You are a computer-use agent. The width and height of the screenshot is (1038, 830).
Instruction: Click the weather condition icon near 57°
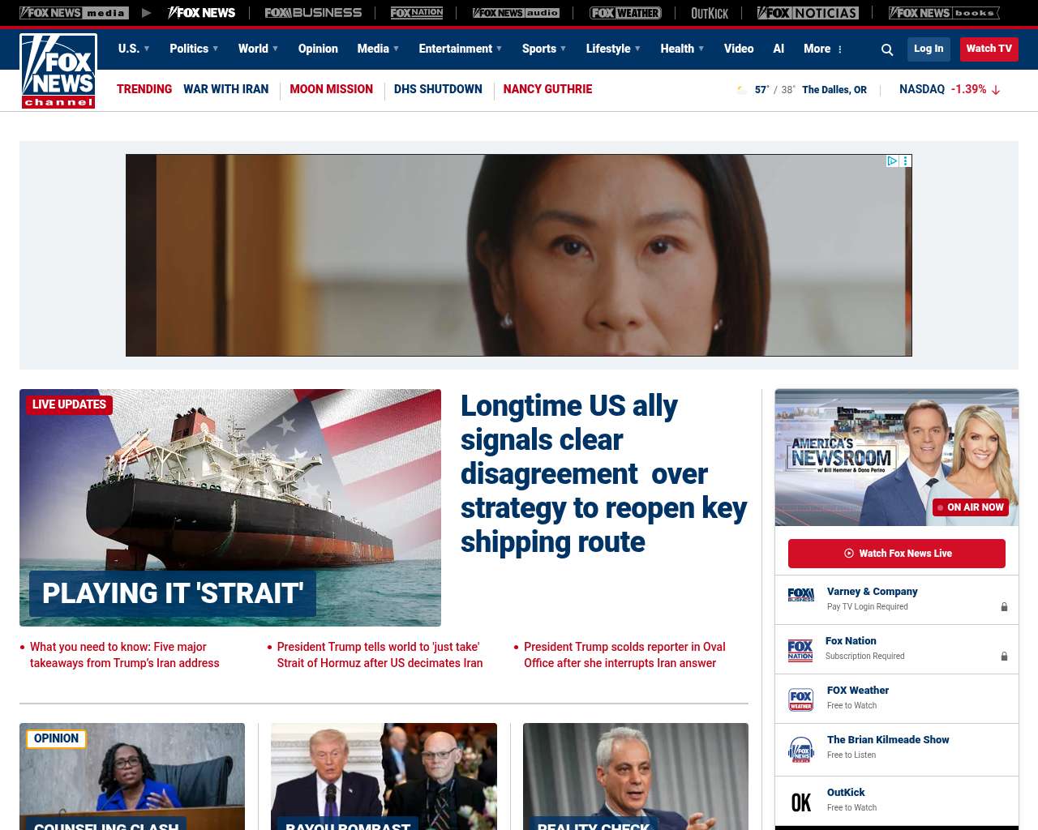741,90
